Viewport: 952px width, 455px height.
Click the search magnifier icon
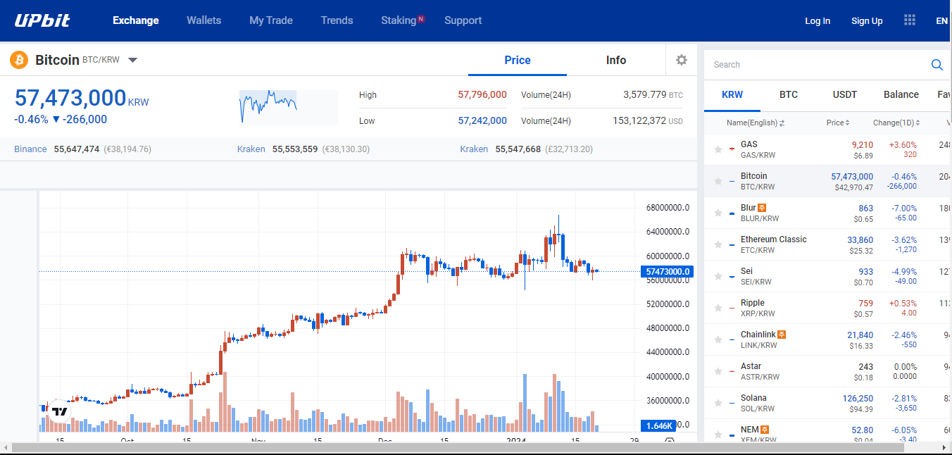pos(937,65)
